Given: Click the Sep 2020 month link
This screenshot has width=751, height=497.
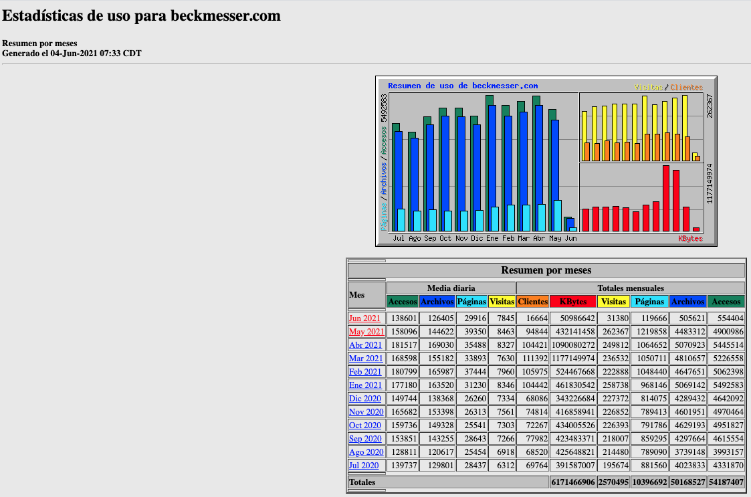Looking at the screenshot, I should [365, 439].
